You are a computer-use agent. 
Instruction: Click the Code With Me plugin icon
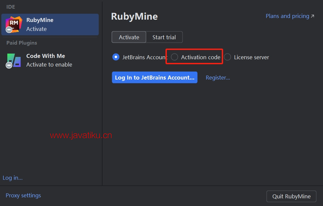tap(14, 60)
